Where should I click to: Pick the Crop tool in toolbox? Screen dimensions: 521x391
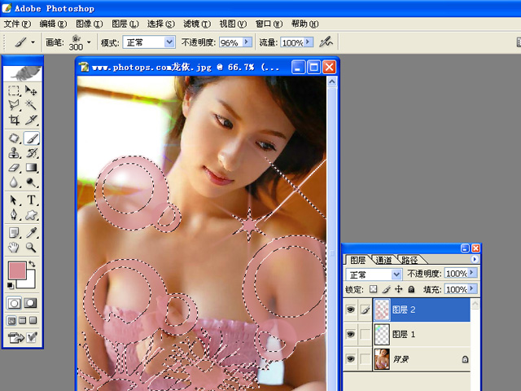(x=14, y=121)
